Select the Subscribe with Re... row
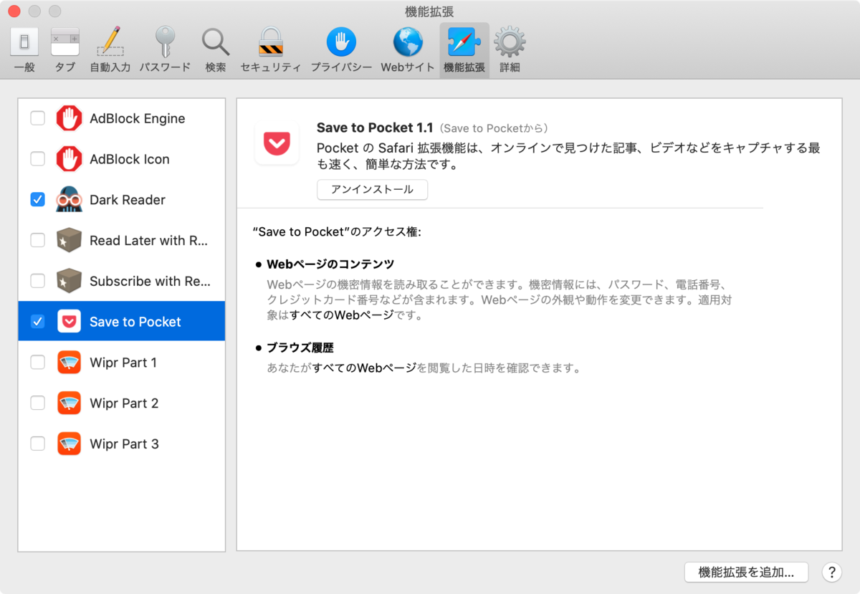This screenshot has height=594, width=860. click(122, 281)
